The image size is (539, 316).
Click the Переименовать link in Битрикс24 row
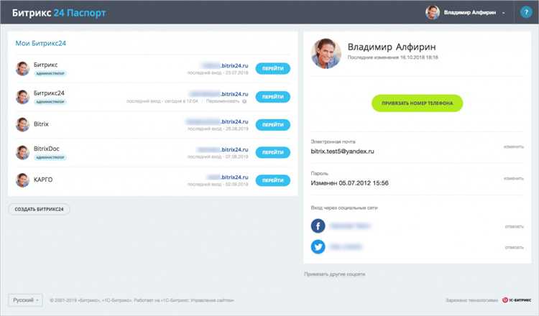(223, 101)
